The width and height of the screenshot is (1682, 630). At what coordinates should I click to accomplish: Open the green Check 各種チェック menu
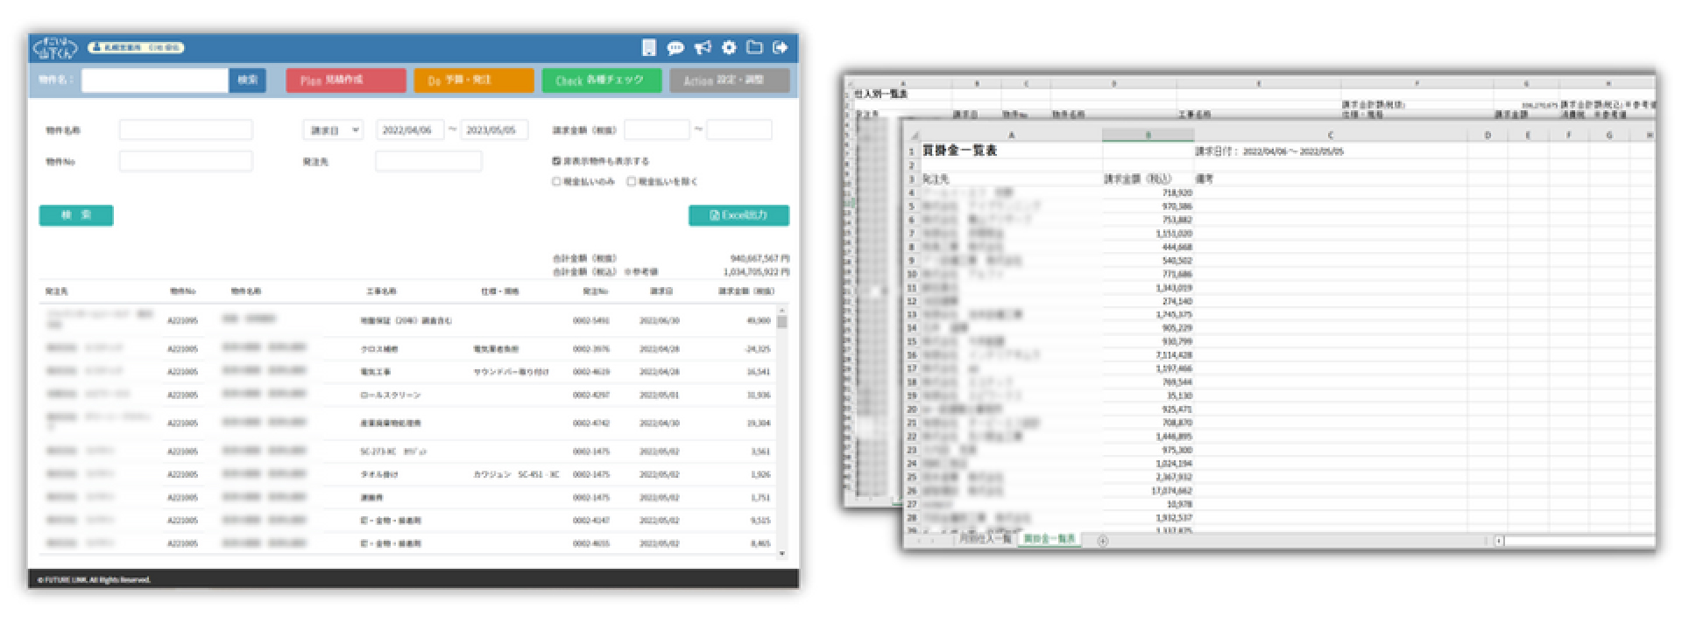pyautogui.click(x=601, y=80)
